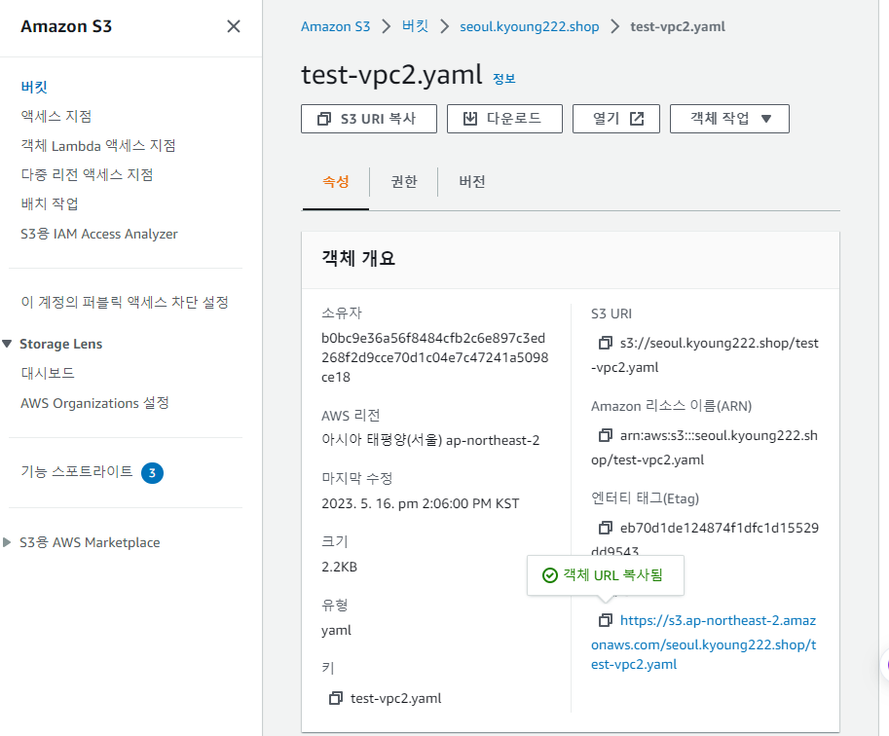Click copy icon next to key test-vpc2.yaml
Screen dimensions: 889x736
point(336,697)
